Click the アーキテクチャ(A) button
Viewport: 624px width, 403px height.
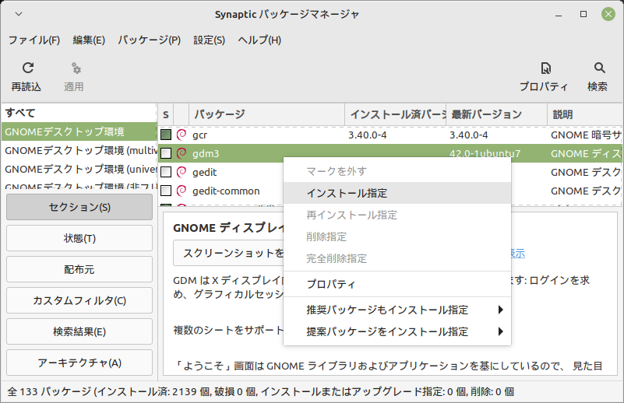(79, 363)
